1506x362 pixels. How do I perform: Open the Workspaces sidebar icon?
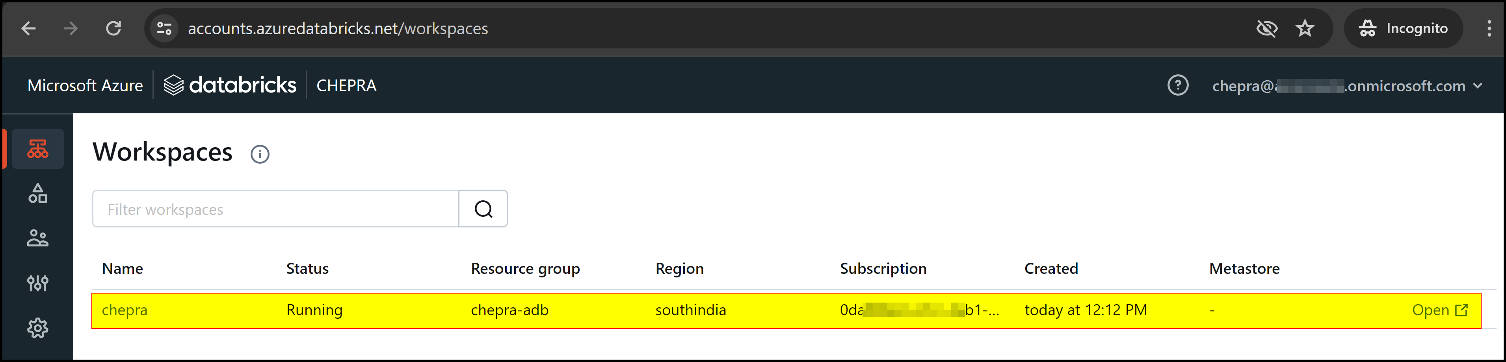(x=38, y=149)
